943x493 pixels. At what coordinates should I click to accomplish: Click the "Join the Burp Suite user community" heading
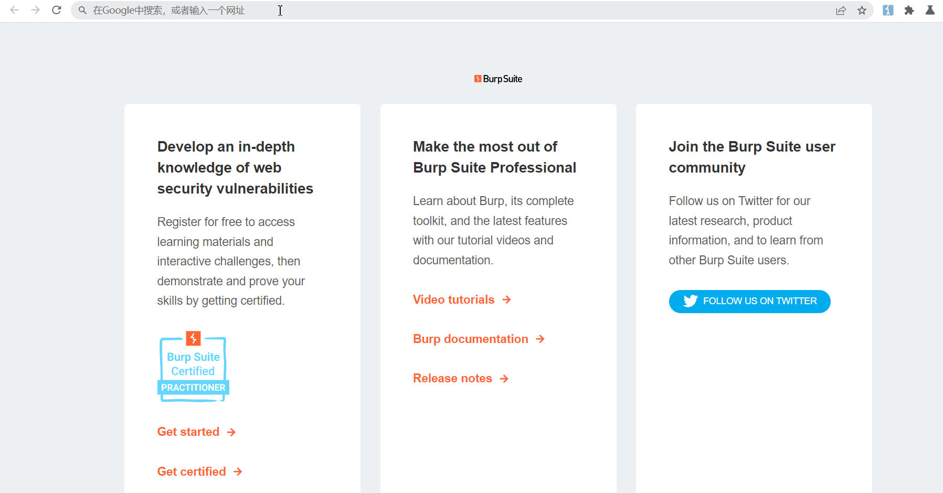(751, 157)
